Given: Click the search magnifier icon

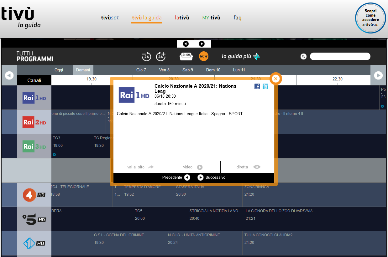Looking at the screenshot, I should [x=303, y=56].
